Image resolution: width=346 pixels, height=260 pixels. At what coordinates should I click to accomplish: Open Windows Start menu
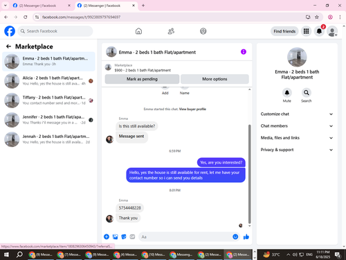point(6,254)
